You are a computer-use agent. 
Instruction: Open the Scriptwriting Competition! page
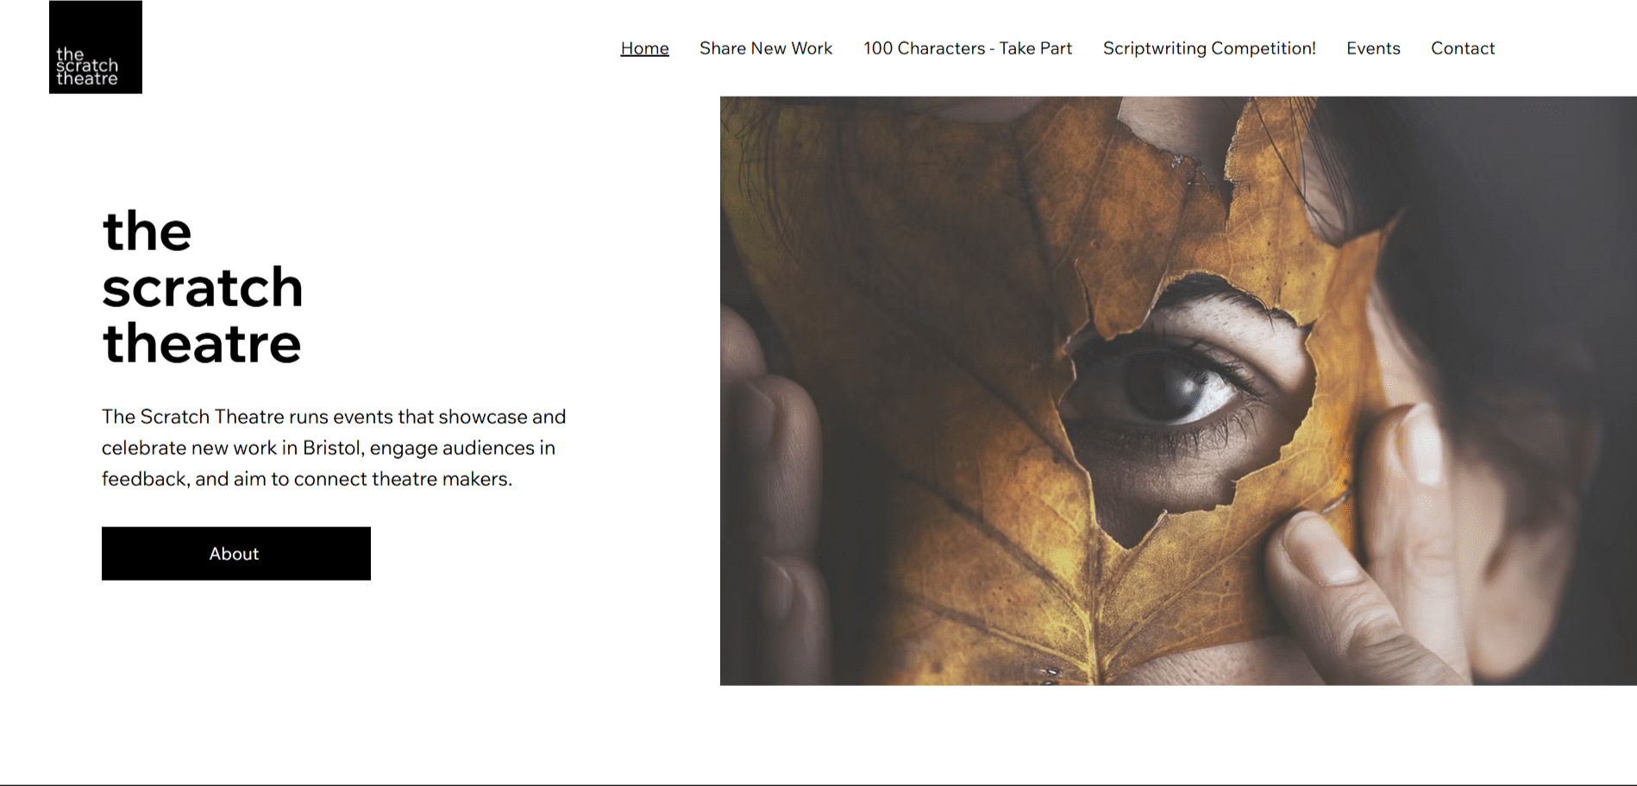[x=1209, y=48]
